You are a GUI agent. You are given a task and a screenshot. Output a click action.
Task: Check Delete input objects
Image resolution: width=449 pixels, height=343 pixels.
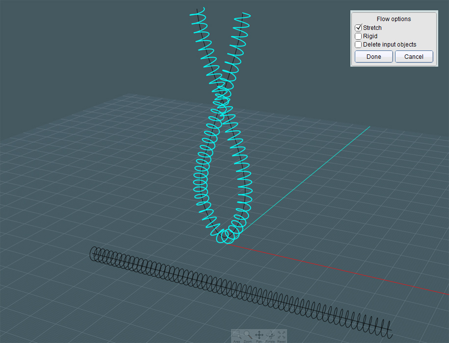coord(358,45)
